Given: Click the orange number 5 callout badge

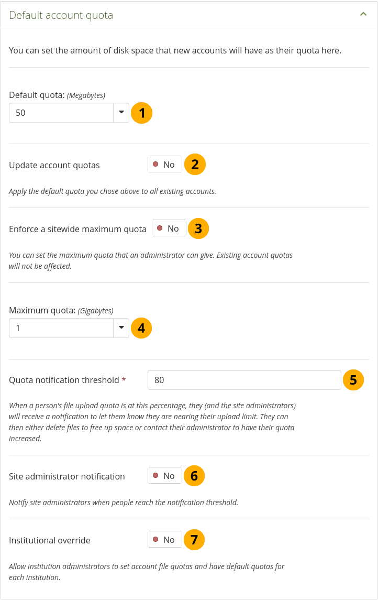Looking at the screenshot, I should [x=353, y=380].
